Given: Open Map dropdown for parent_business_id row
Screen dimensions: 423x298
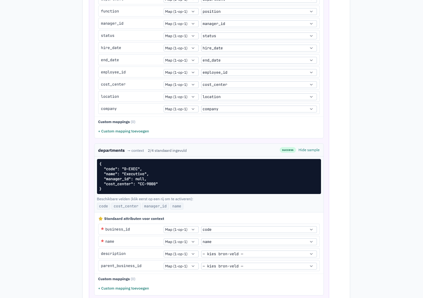Looking at the screenshot, I should 181,266.
